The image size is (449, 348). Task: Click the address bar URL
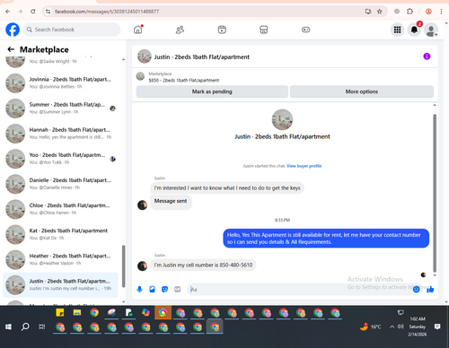[x=107, y=12]
